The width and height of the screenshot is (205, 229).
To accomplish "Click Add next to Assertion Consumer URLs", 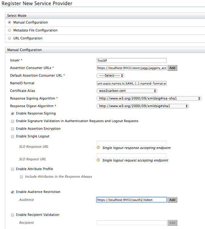I will coord(172,68).
